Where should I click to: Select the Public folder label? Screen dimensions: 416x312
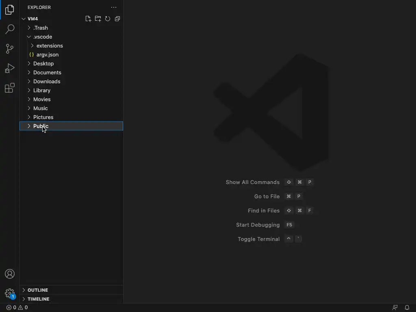(x=41, y=126)
